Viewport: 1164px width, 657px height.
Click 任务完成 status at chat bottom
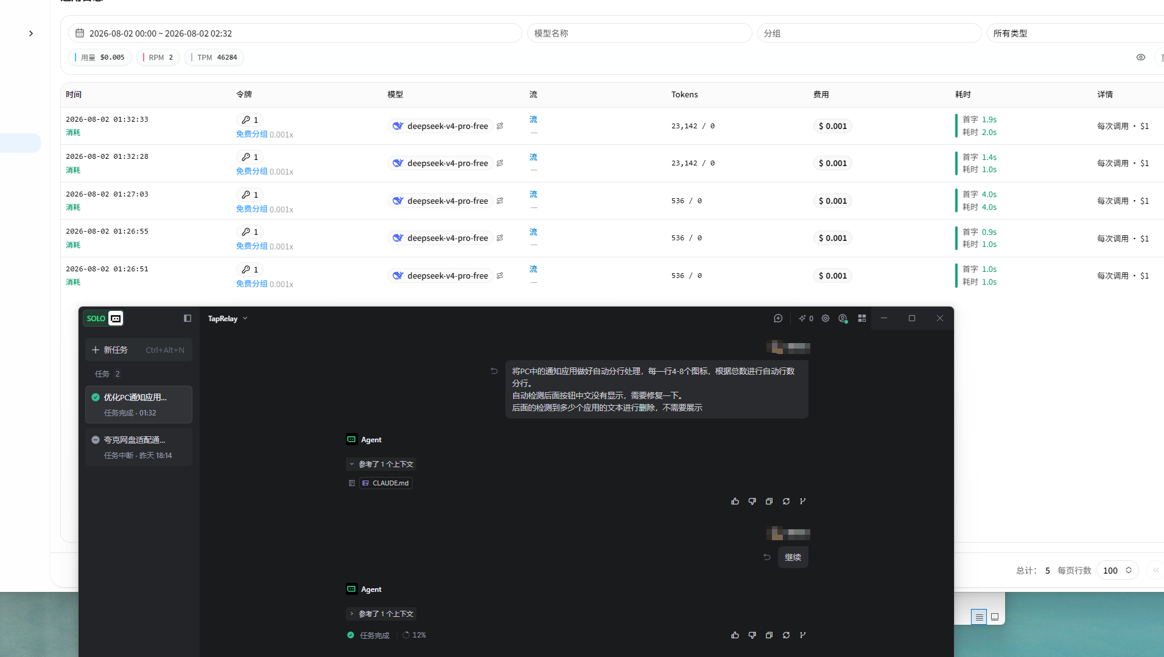pos(369,635)
